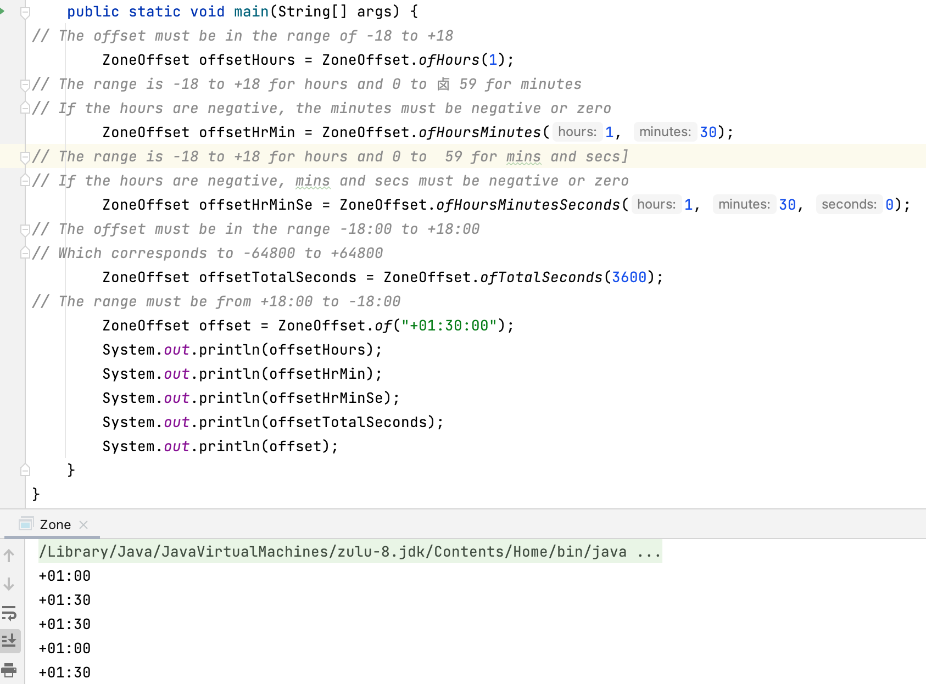
Task: Close the Zone run tab
Action: (83, 525)
